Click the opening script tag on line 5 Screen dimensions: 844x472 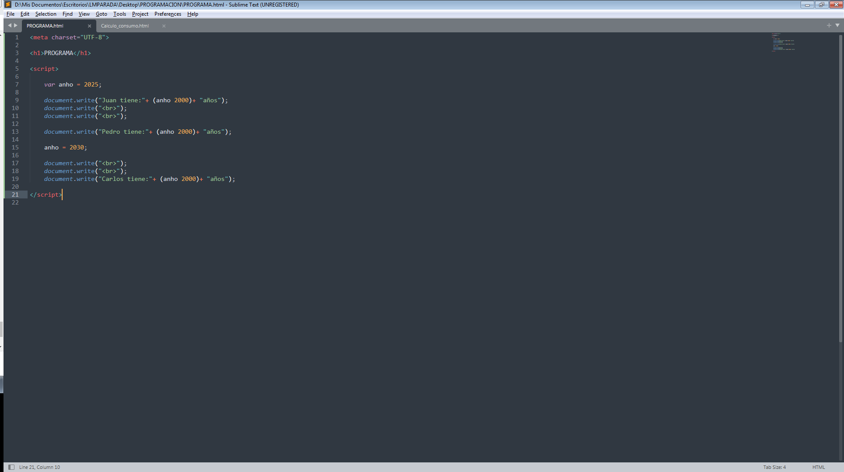pyautogui.click(x=44, y=69)
